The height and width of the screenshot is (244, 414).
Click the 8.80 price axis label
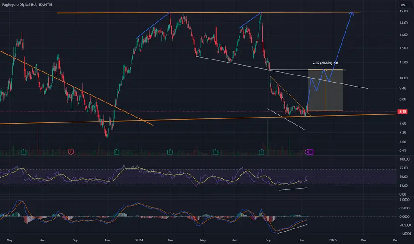402,99
